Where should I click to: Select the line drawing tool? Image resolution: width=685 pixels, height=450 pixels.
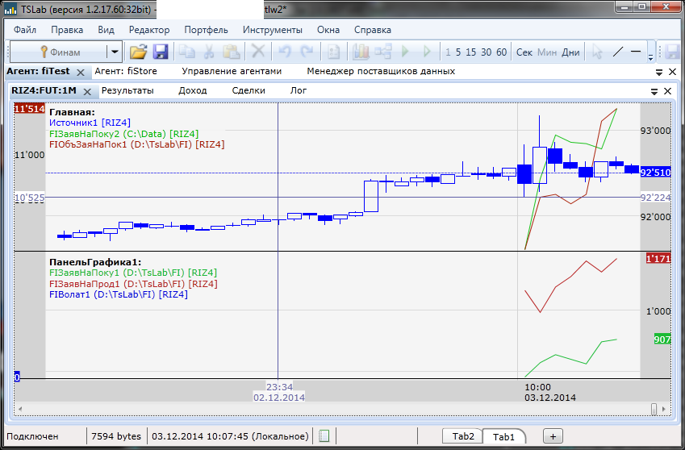coord(618,52)
